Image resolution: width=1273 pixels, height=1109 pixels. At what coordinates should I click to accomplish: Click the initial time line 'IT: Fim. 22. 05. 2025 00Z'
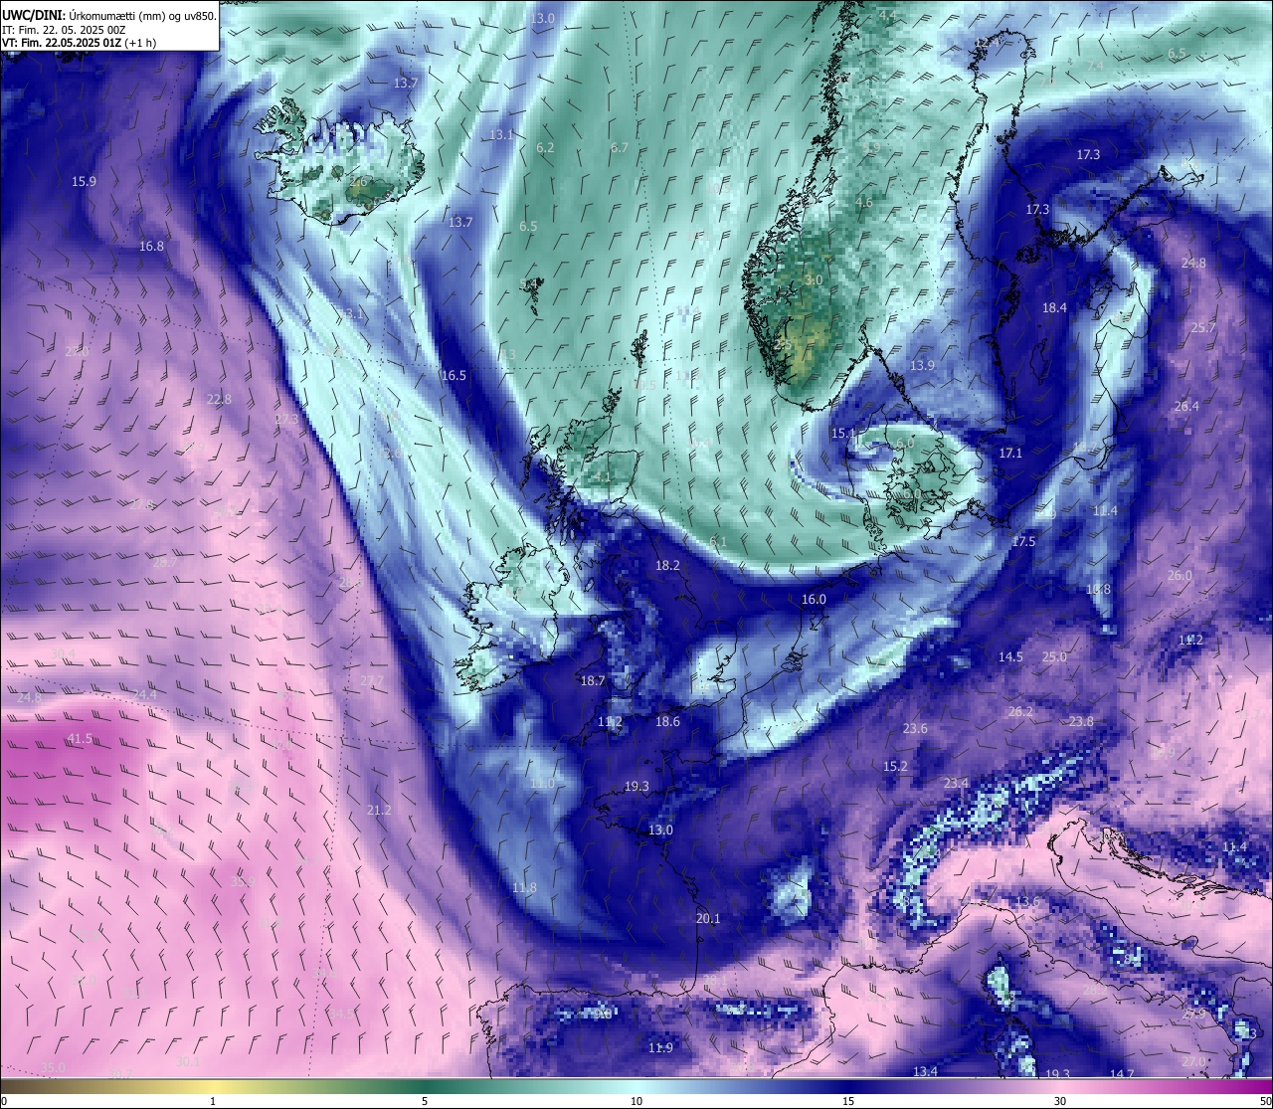tap(64, 29)
